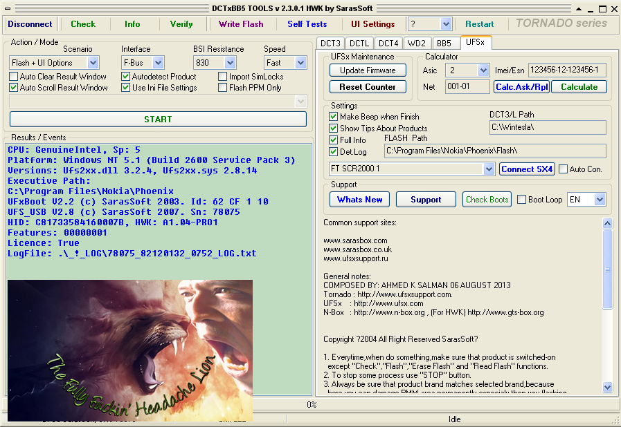621x427 pixels.
Task: Roll up window with title-bar arrow
Action: (579, 8)
